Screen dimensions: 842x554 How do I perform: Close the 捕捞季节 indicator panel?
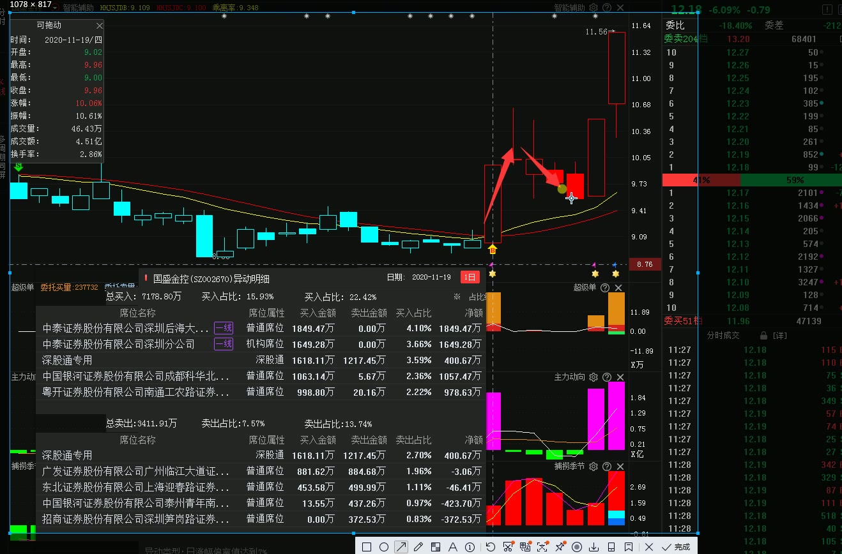tap(619, 467)
